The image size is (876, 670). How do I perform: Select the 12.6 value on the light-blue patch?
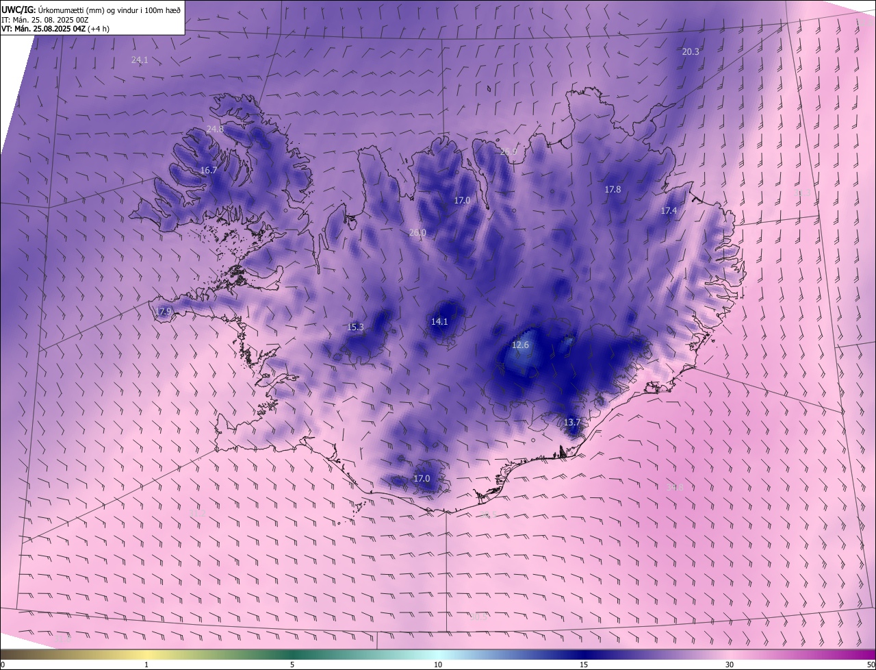521,345
